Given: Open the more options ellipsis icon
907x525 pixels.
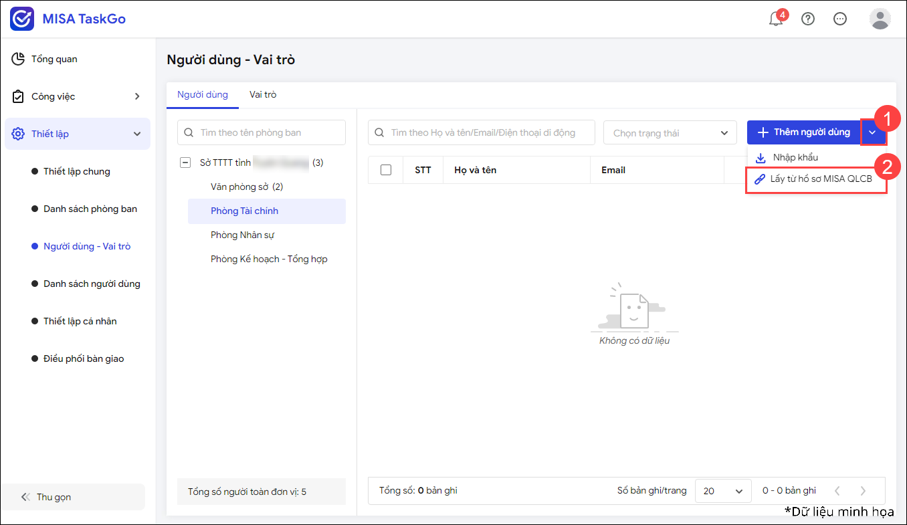Looking at the screenshot, I should point(840,19).
